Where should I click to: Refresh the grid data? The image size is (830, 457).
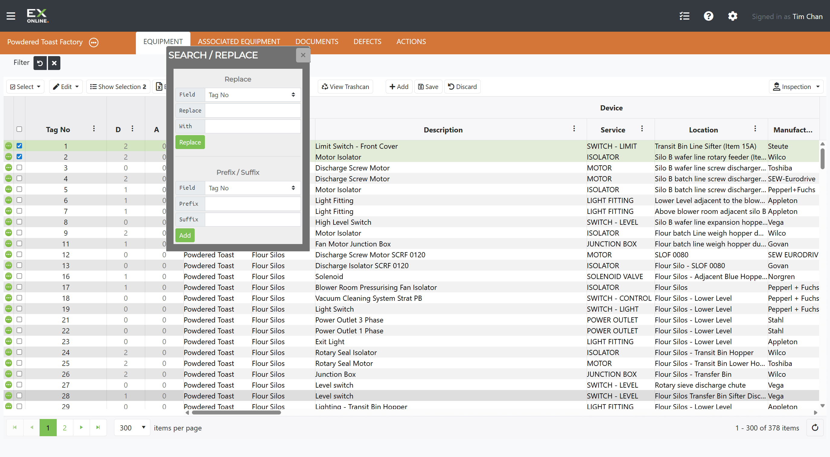pos(815,428)
